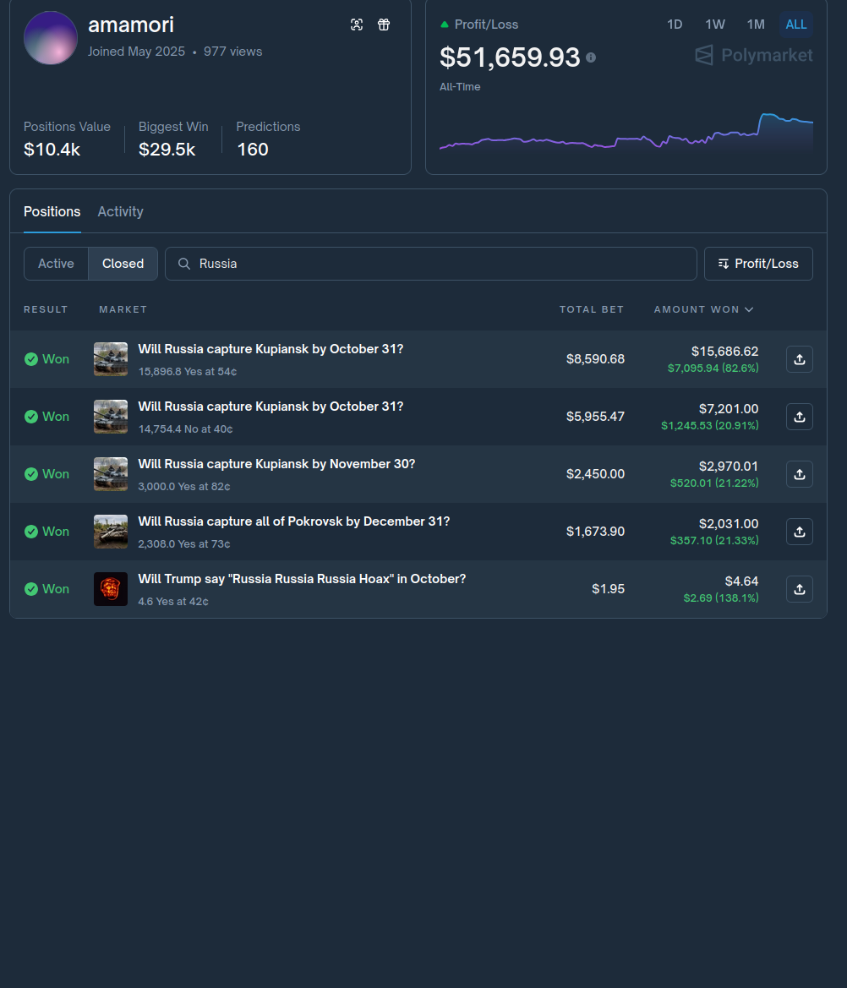Click the $2.69 (138.1%) profit text
This screenshot has width=847, height=988.
[721, 598]
